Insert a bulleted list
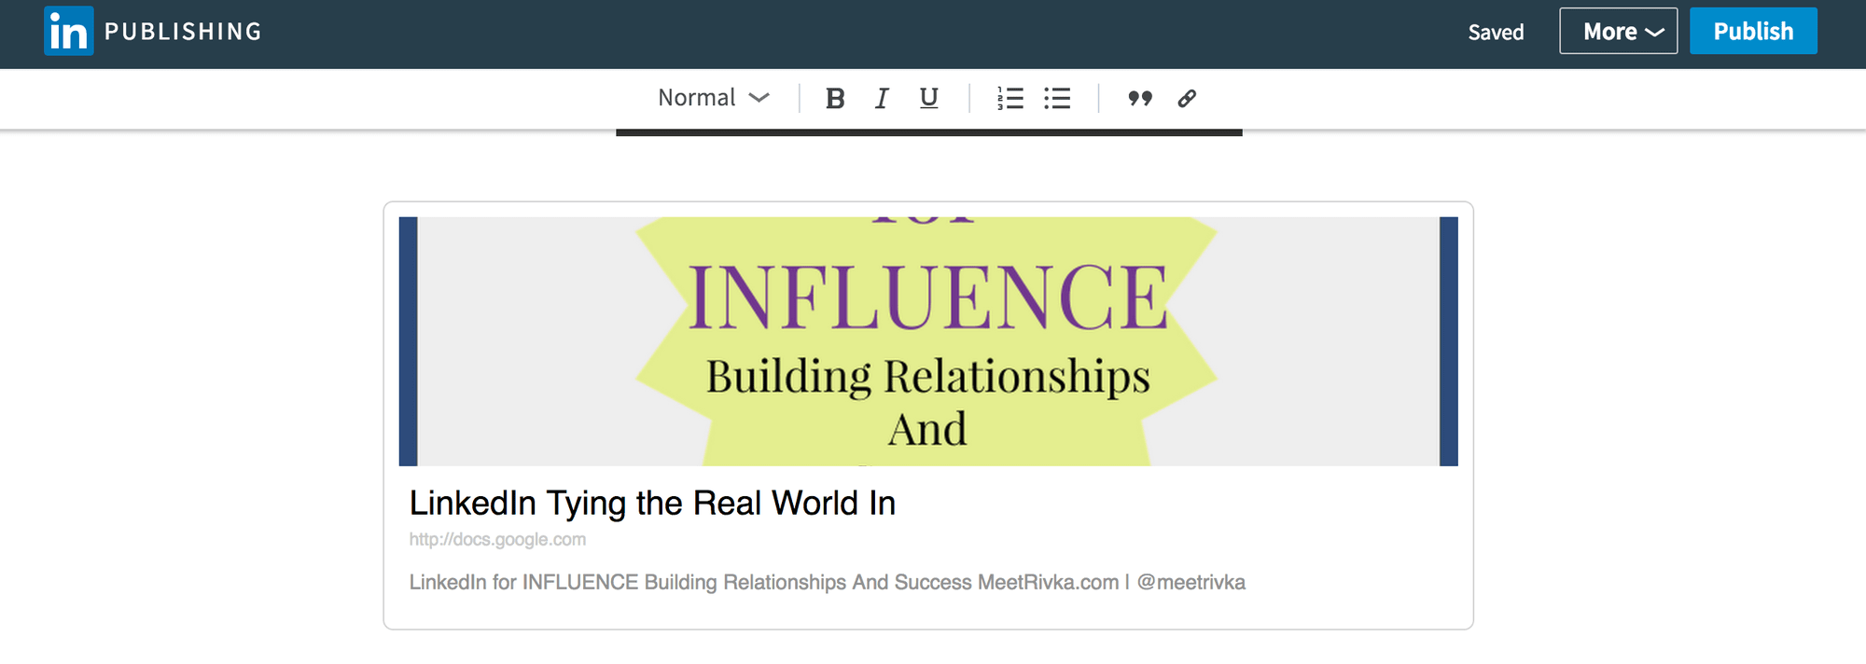This screenshot has width=1866, height=664. (1057, 98)
